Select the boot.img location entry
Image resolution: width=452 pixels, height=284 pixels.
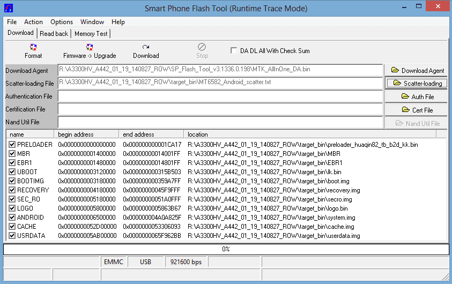tap(269, 181)
